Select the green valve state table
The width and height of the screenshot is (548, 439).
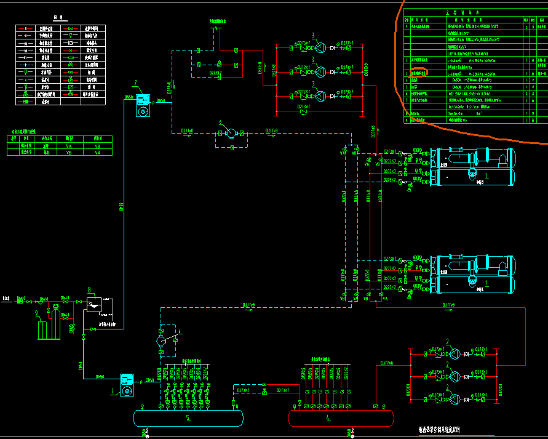click(x=60, y=146)
